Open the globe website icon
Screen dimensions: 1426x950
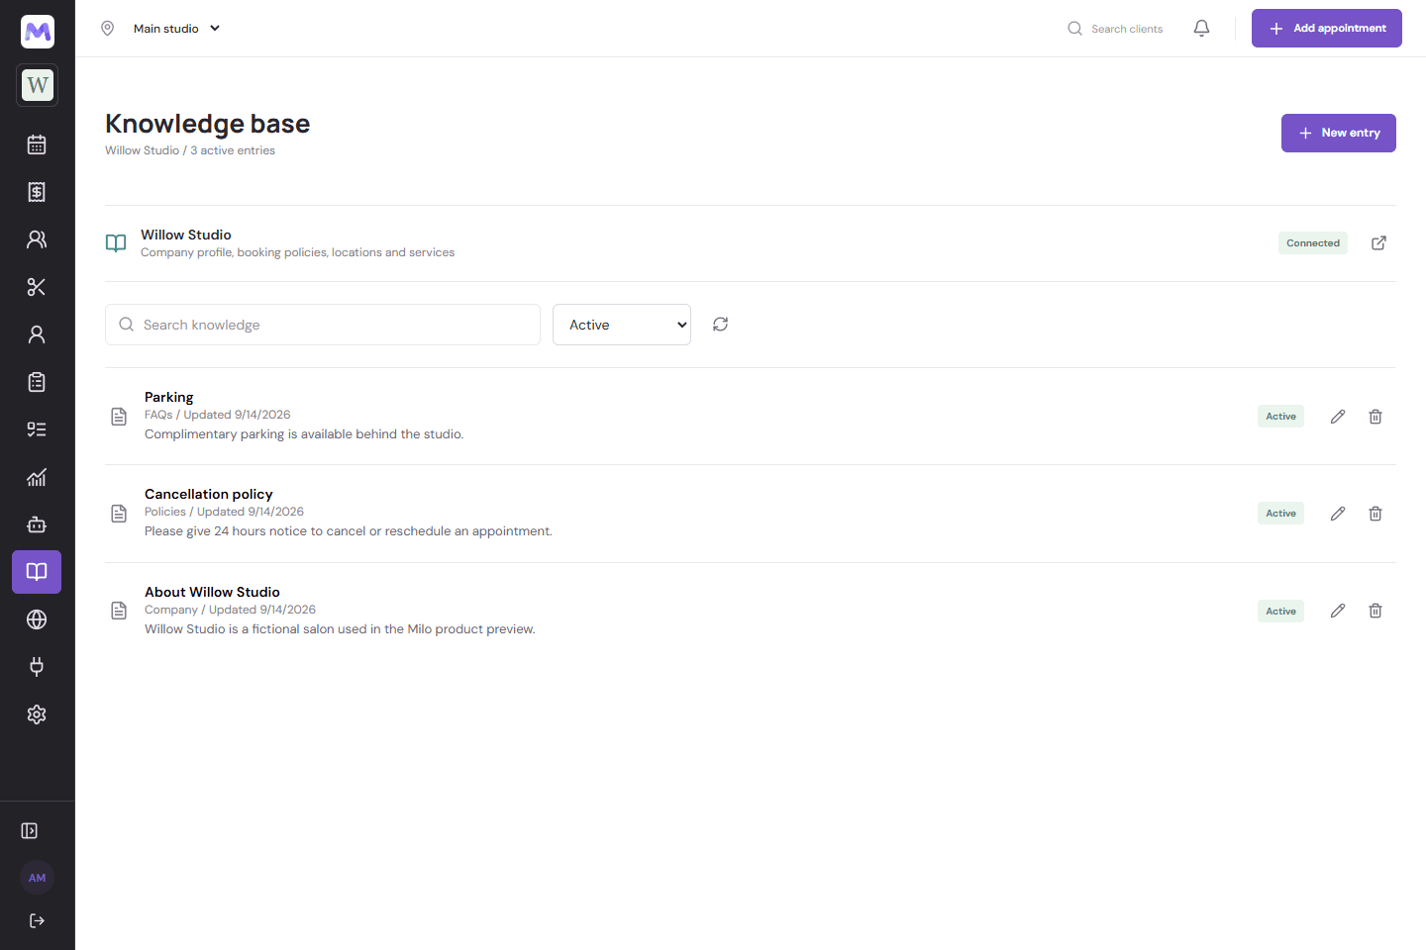point(37,619)
